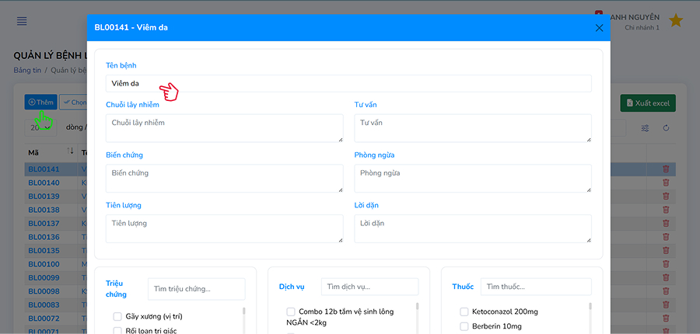The height and width of the screenshot is (334, 700).
Task: Close the BL00141 Viêm da dialog
Action: pyautogui.click(x=599, y=28)
